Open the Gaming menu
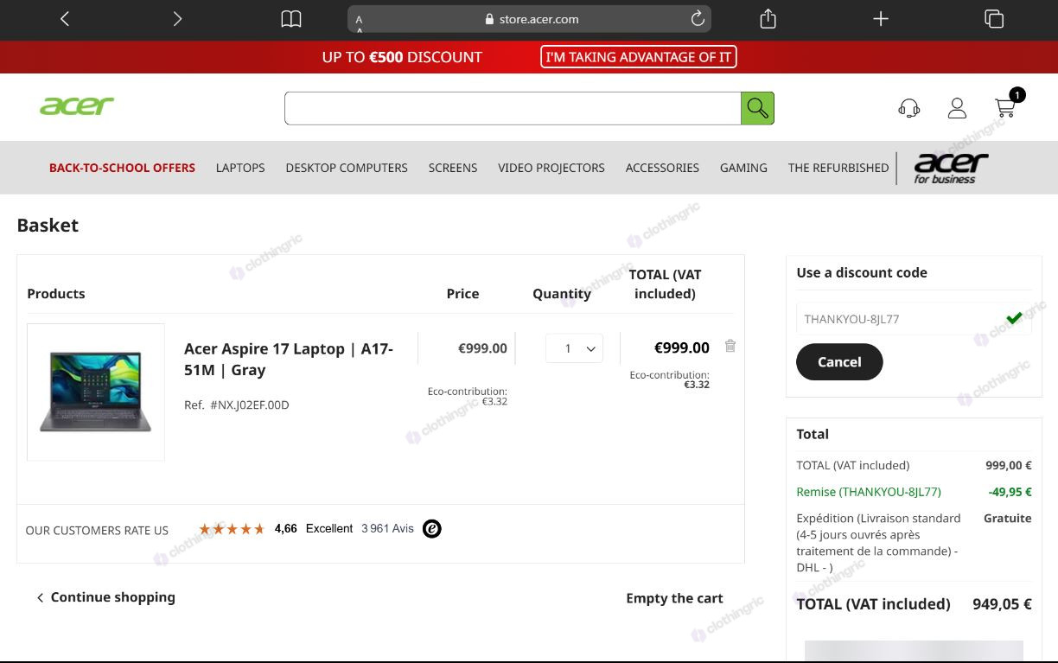The height and width of the screenshot is (663, 1058). 743,168
